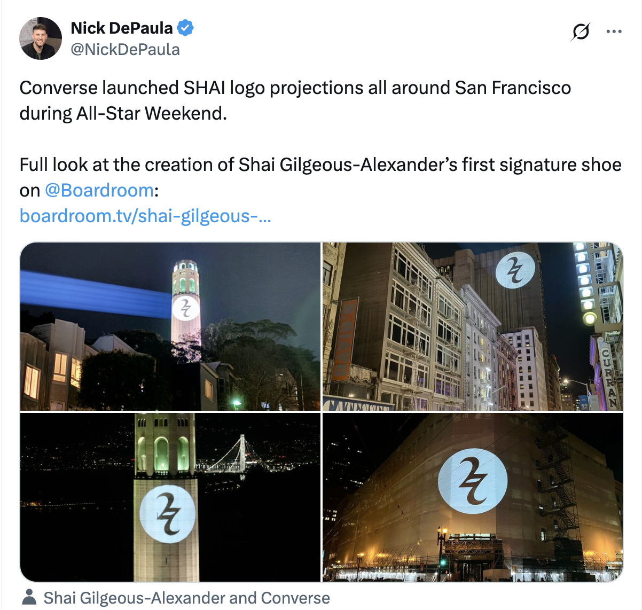Open photo of scaffolded building with logo
This screenshot has height=610, width=642.
473,497
